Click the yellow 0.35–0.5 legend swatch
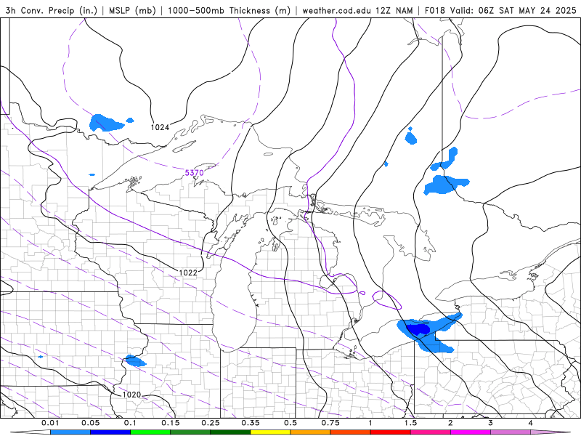 [x=270, y=432]
